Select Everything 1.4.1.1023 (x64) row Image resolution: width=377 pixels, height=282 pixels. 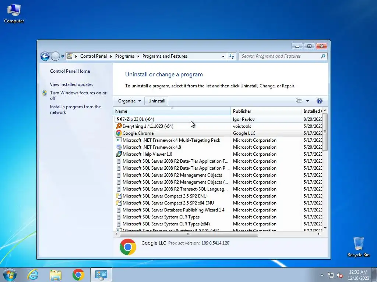coord(218,126)
